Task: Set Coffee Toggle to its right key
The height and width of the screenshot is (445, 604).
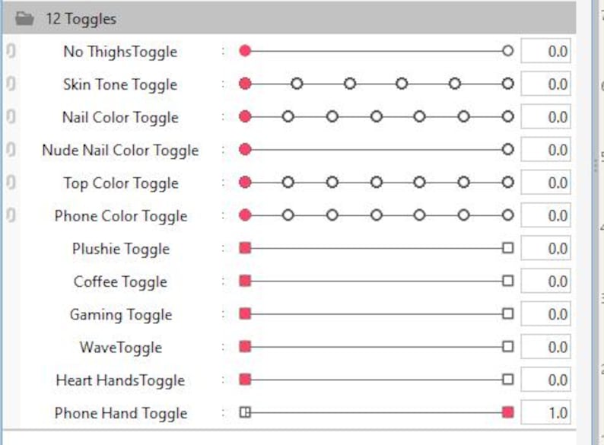Action: 508,281
